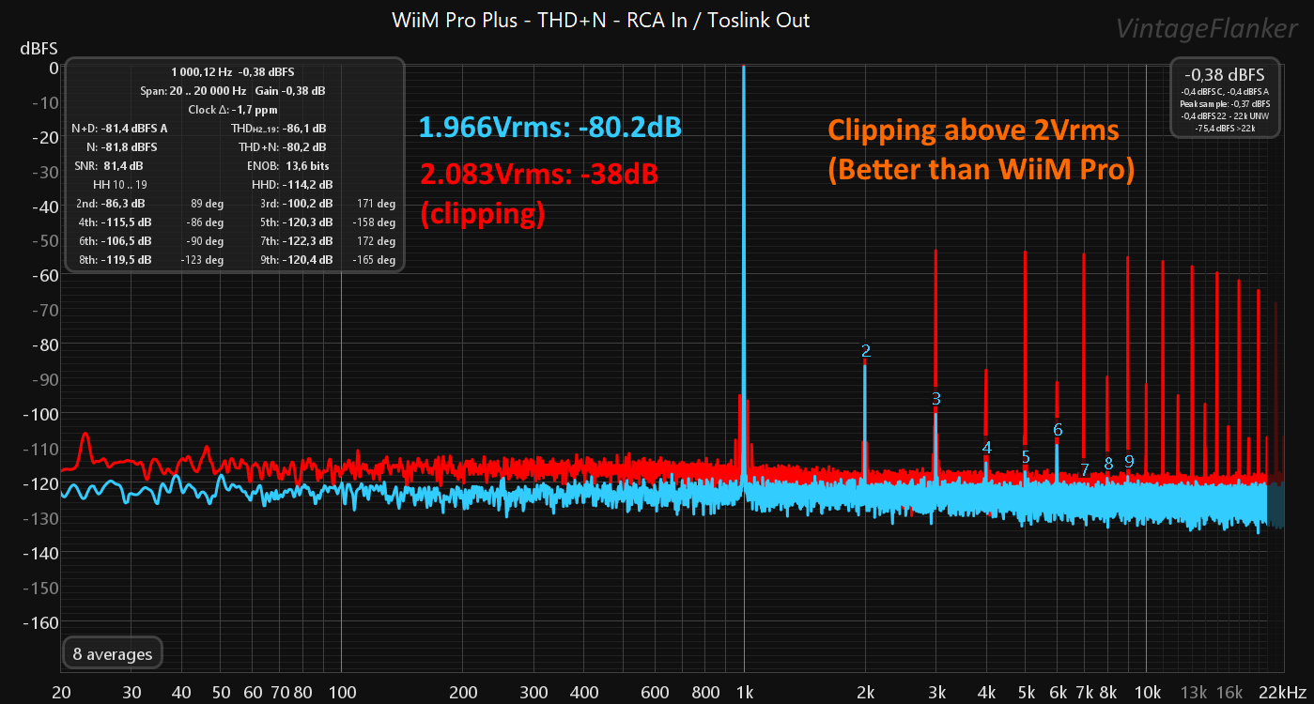Select harmonic marker 5 on the spectrum
This screenshot has width=1314, height=704.
(x=1026, y=457)
